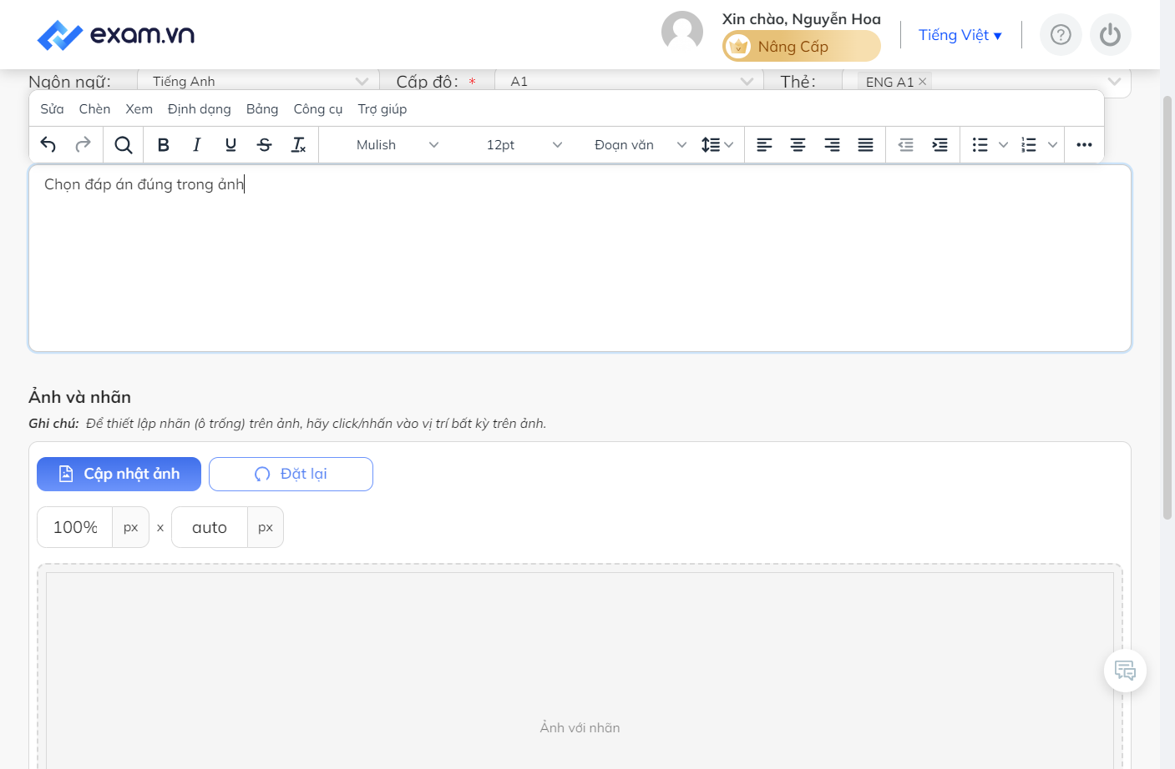The width and height of the screenshot is (1175, 769).
Task: Center align the paragraph
Action: click(x=798, y=145)
